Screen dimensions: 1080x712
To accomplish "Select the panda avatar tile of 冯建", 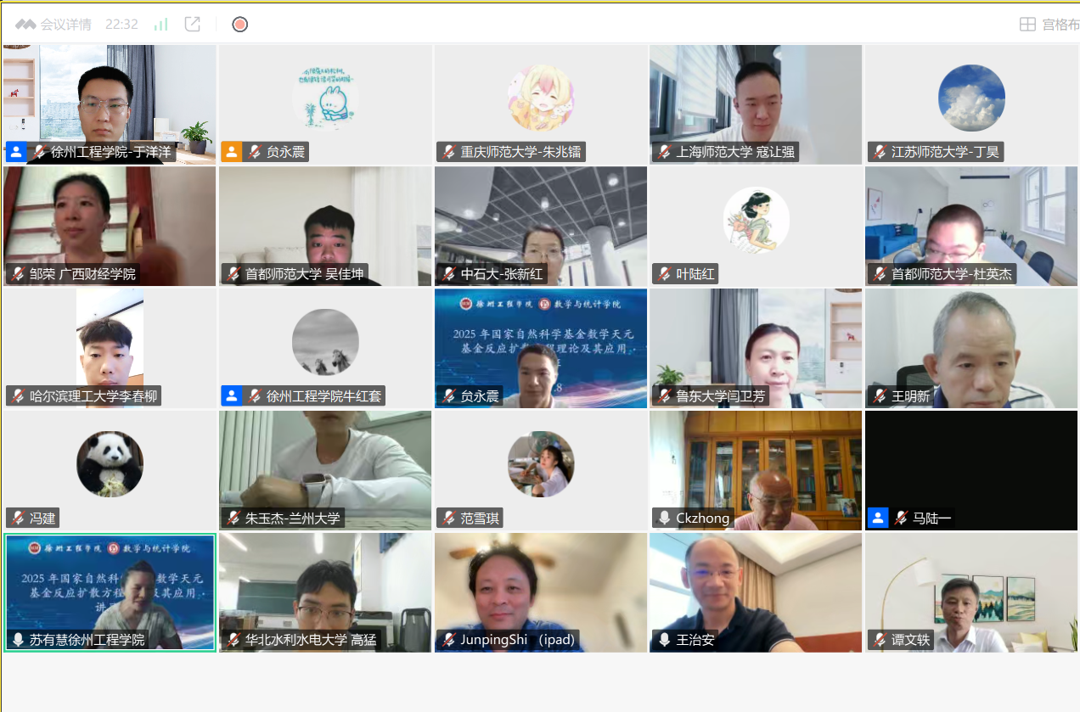I will 110,464.
